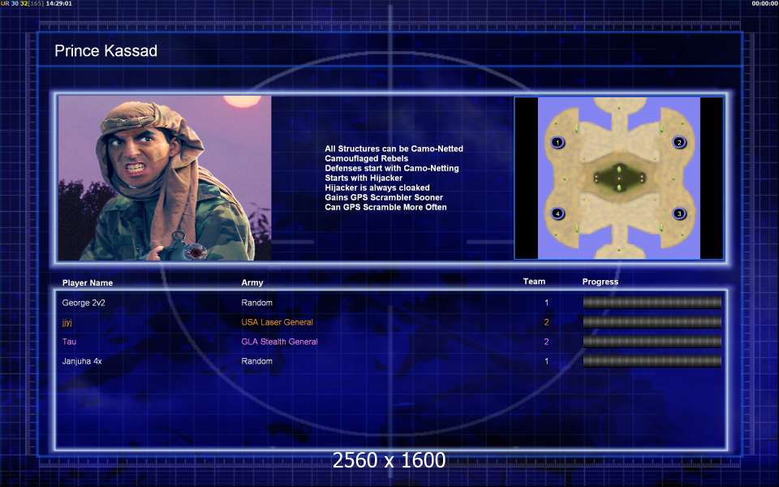Click 'All Structures can be Camo-Netted' text
This screenshot has width=779, height=487.
point(394,149)
